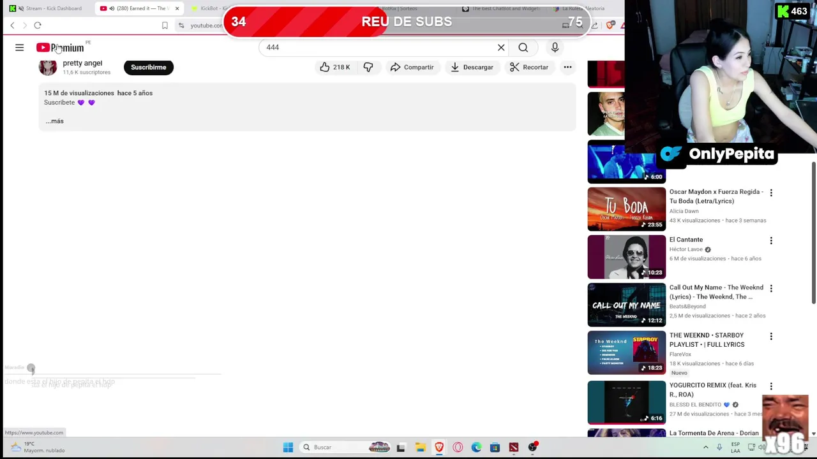This screenshot has height=459, width=817.
Task: Open Call Out My Name video title
Action: [x=716, y=292]
